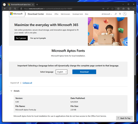Choose the For 1 person plan
Screen dimensions: 138x124
21,38
